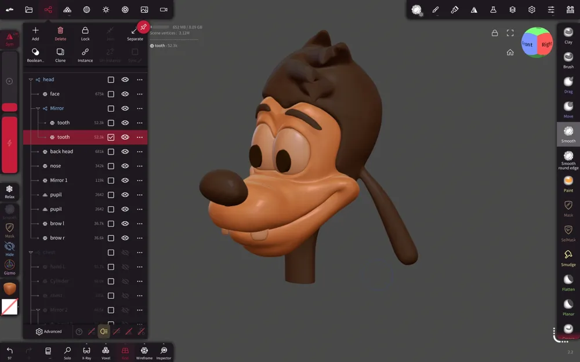The height and width of the screenshot is (362, 580).
Task: Click the orange material color swatch
Action: [x=10, y=288]
